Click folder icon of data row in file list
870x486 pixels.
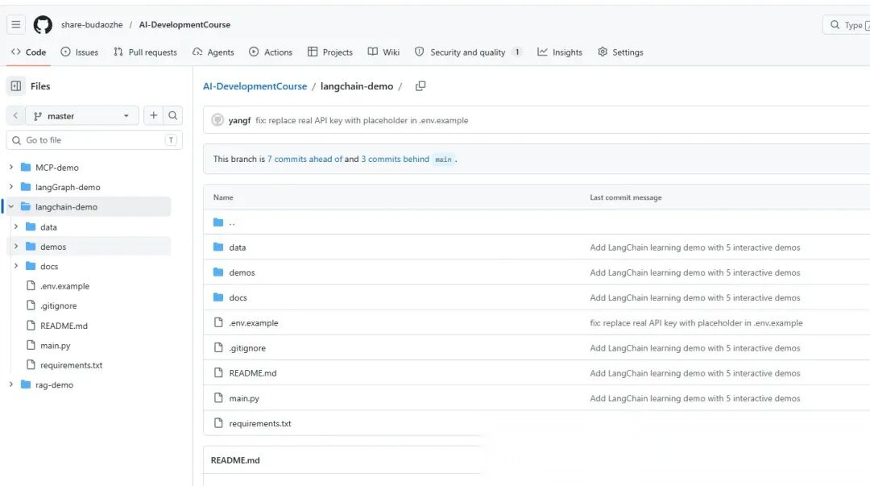pos(218,247)
